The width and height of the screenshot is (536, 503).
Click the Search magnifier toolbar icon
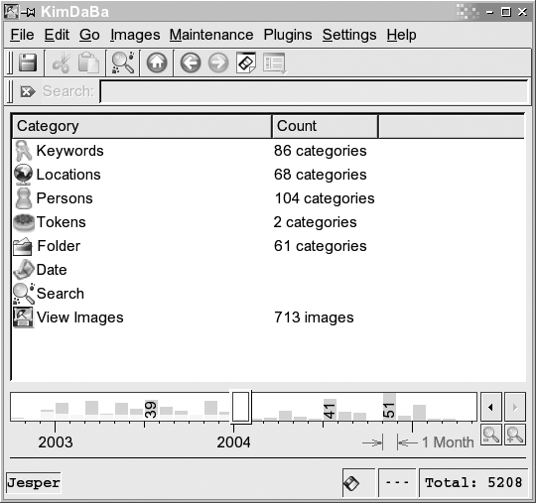123,63
